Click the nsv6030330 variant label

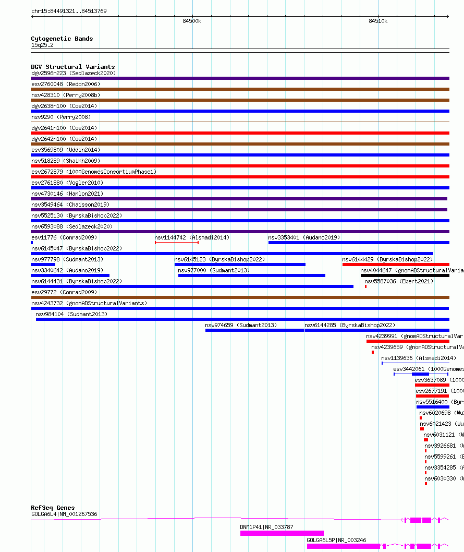click(444, 478)
